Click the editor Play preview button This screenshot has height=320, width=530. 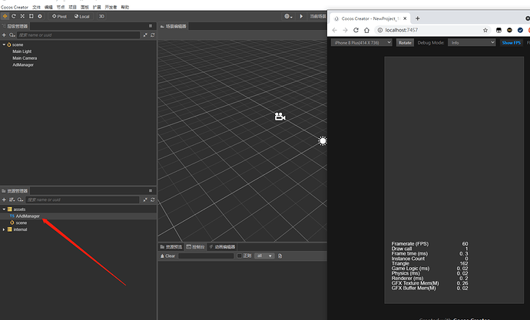coord(301,16)
